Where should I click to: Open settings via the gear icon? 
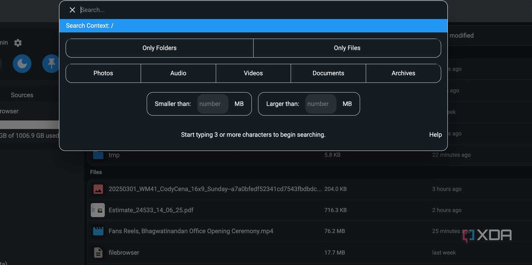click(x=18, y=43)
